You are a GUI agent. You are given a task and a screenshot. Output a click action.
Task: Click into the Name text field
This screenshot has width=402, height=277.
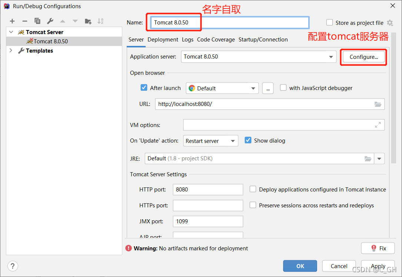230,23
